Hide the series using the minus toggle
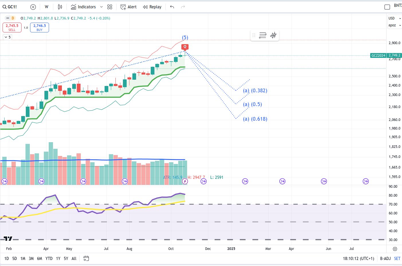This screenshot has height=266, width=402. coord(7,18)
